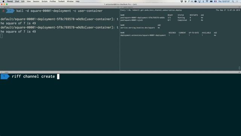The image size is (241, 136).
Task: Open the View menu
Action: click(29, 2)
